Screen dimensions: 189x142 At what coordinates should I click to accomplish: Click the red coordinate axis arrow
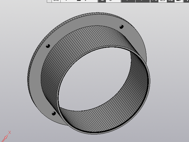[x=5, y=138]
